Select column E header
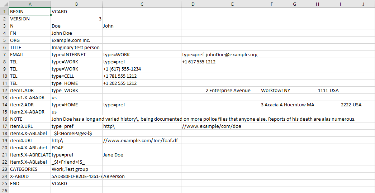The image size is (375, 193). click(232, 4)
